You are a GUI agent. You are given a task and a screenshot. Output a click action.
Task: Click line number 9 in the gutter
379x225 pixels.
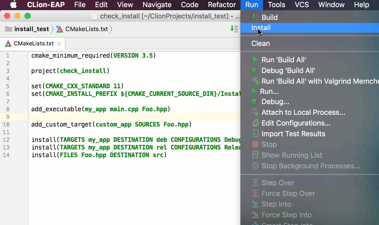coord(8,117)
